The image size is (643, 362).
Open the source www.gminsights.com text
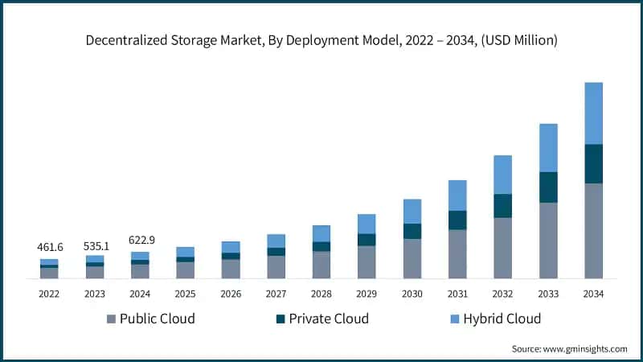(x=570, y=349)
